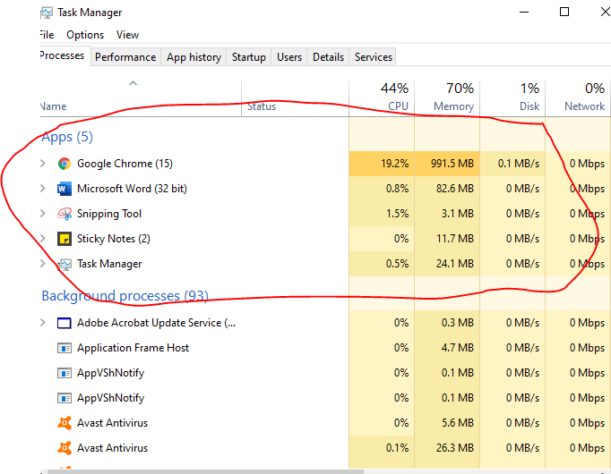Open the Options menu
The width and height of the screenshot is (611, 474).
click(x=85, y=35)
